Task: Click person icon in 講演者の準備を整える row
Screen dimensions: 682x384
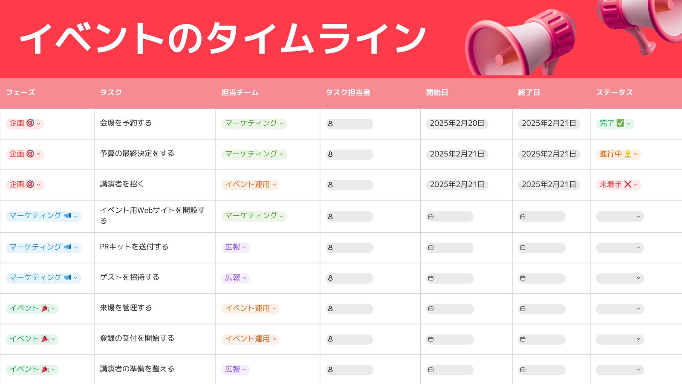Action: pos(330,370)
